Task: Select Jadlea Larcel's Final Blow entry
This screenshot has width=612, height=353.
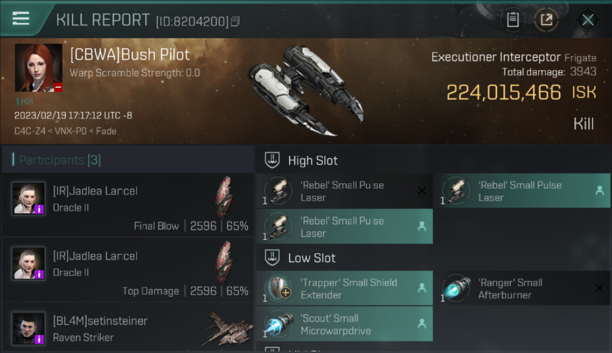Action: (x=128, y=205)
